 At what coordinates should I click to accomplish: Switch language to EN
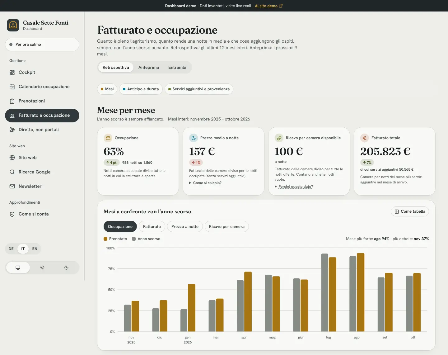click(x=35, y=249)
